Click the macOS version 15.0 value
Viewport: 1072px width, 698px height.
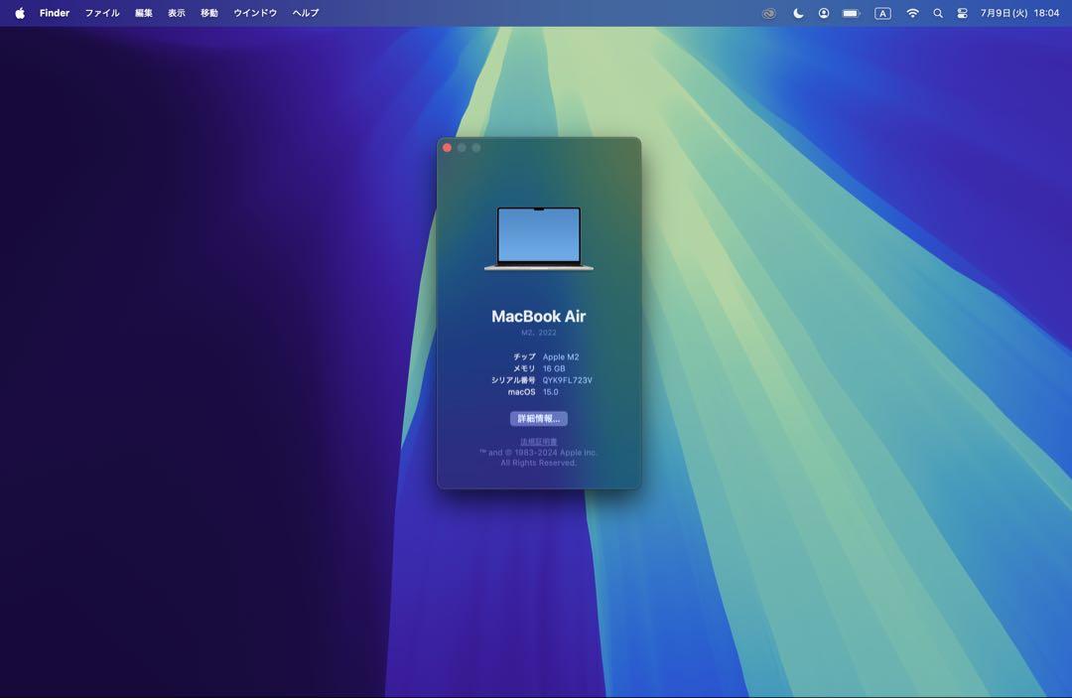click(x=550, y=392)
